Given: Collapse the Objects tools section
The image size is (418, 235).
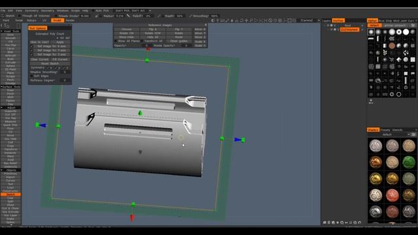Looking at the screenshot, I should click(2, 170).
